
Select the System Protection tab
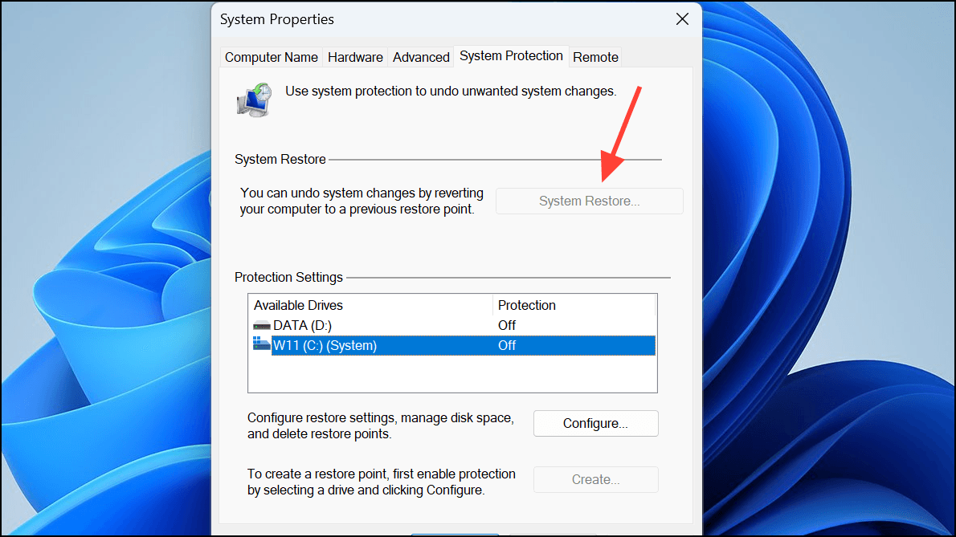[x=511, y=56]
